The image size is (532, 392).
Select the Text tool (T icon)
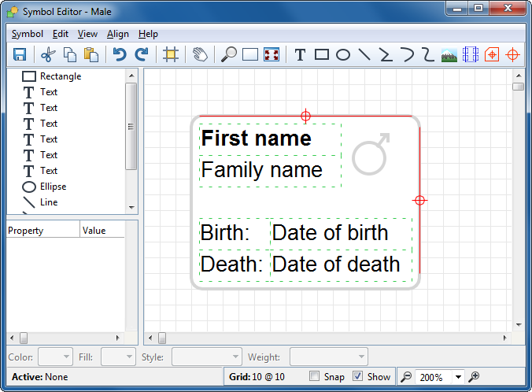(x=300, y=54)
